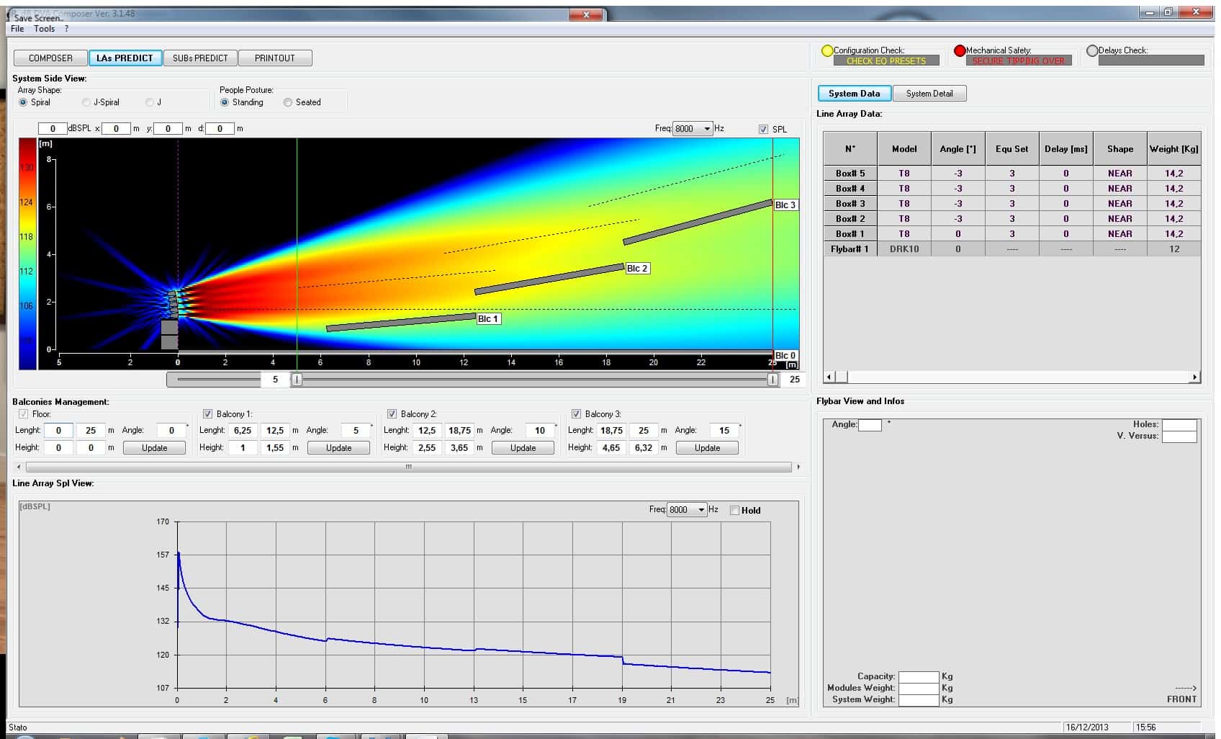
Task: Click Update button for Balcony 1
Action: click(x=338, y=448)
